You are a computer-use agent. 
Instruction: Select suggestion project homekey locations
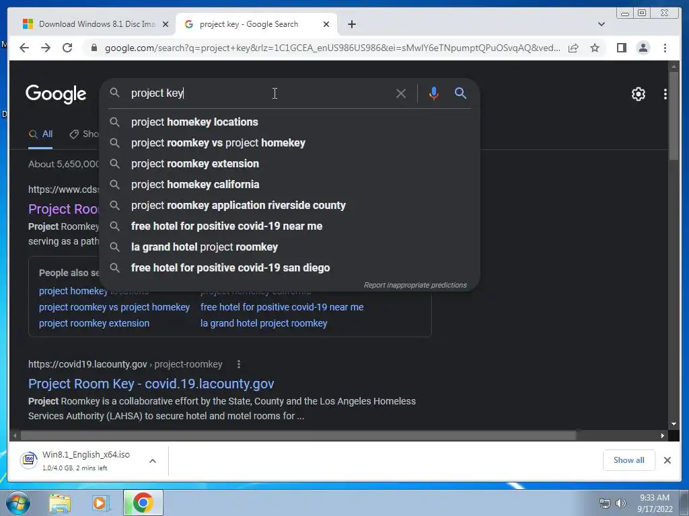pos(289,122)
